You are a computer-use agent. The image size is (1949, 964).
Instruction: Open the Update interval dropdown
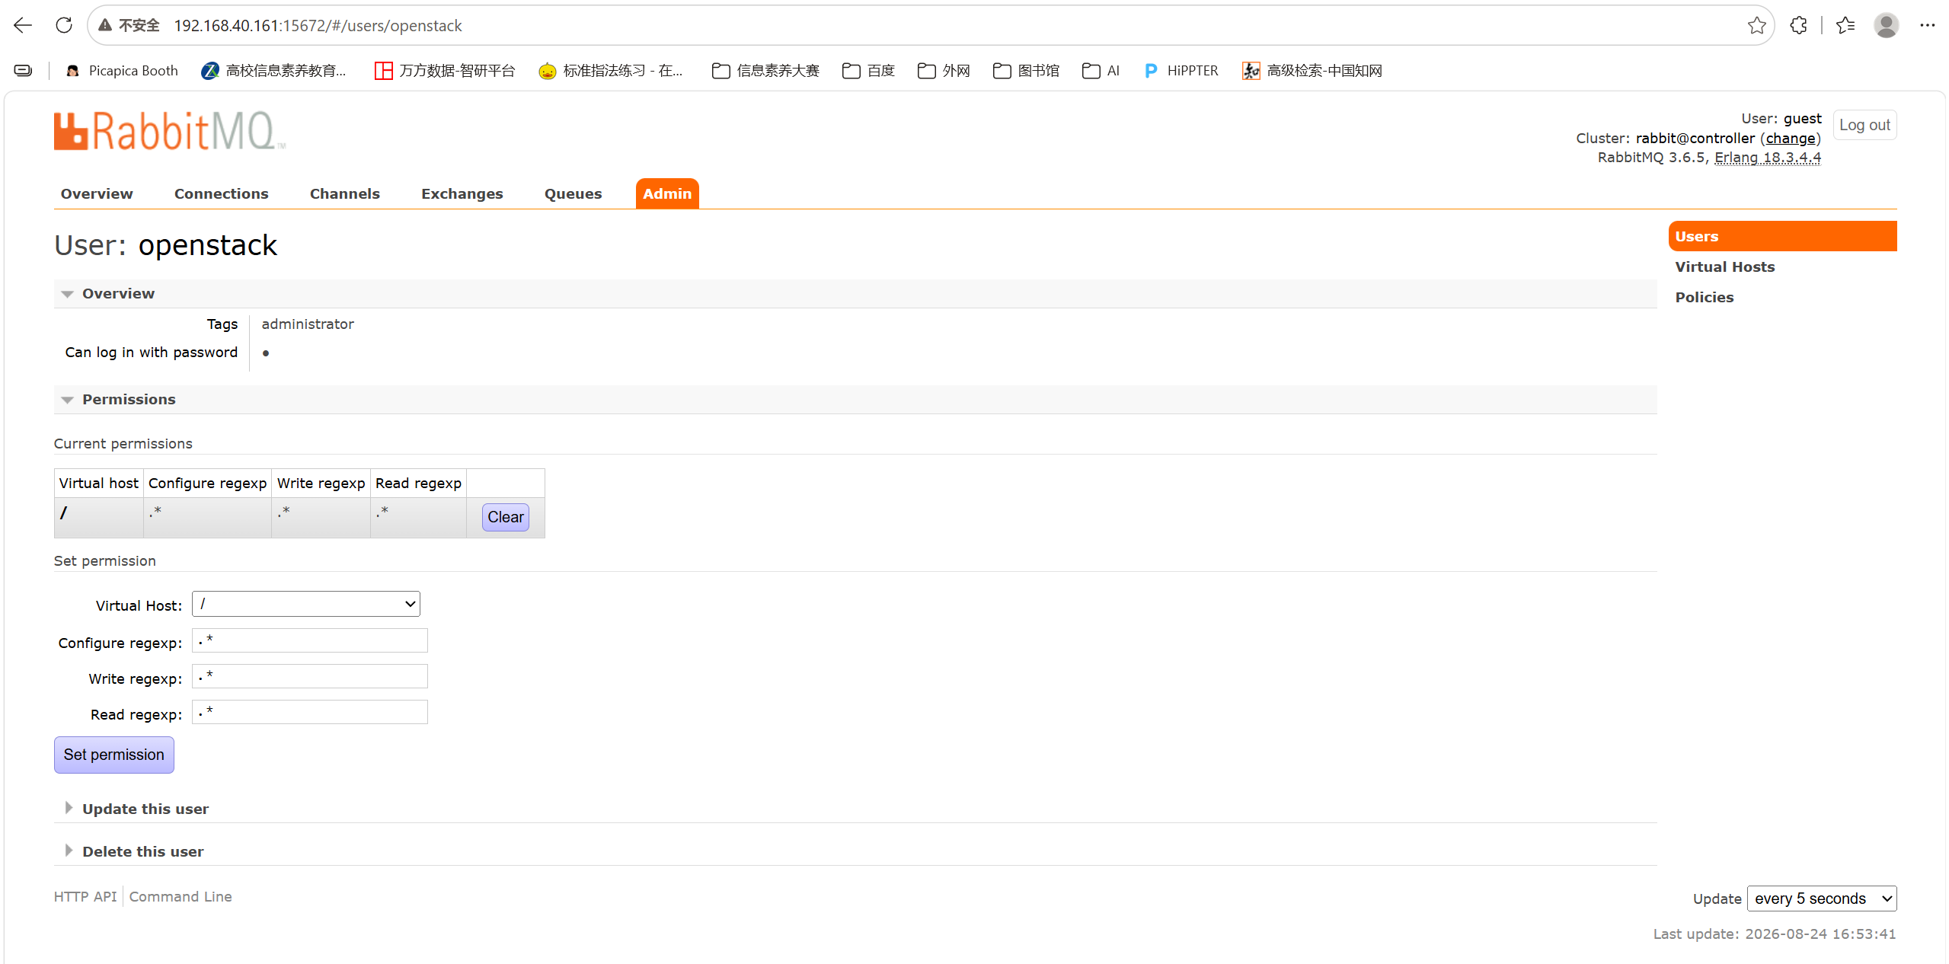click(1822, 899)
